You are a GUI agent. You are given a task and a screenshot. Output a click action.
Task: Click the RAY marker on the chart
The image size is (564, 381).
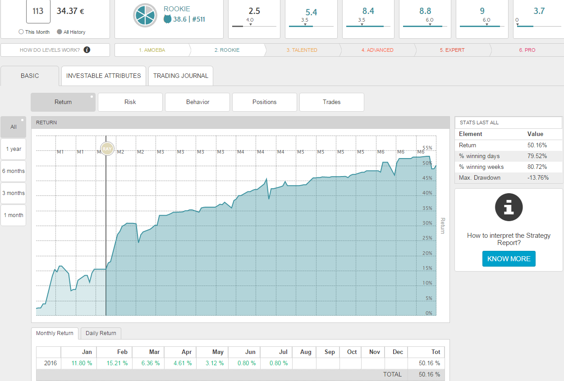click(x=107, y=148)
